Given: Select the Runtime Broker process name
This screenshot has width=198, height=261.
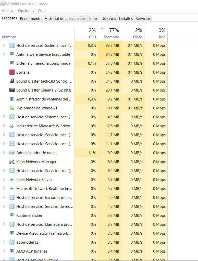Looking at the screenshot, I should (29, 215).
